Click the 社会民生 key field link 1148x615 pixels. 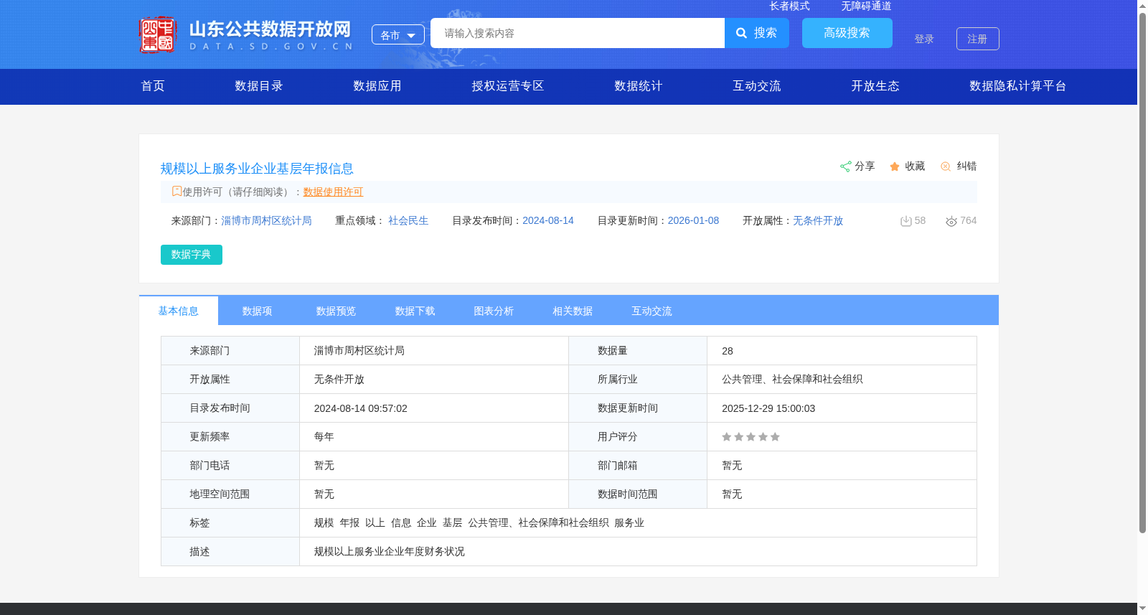point(408,221)
